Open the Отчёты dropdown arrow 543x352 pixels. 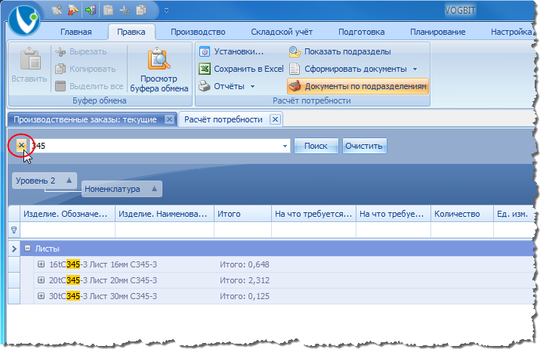pos(252,86)
